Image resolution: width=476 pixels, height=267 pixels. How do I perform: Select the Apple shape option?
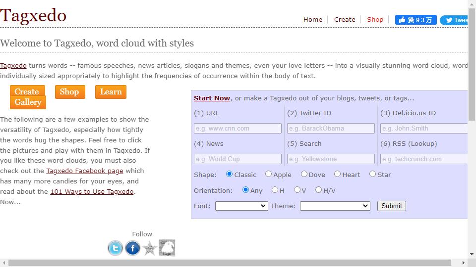pos(268,174)
